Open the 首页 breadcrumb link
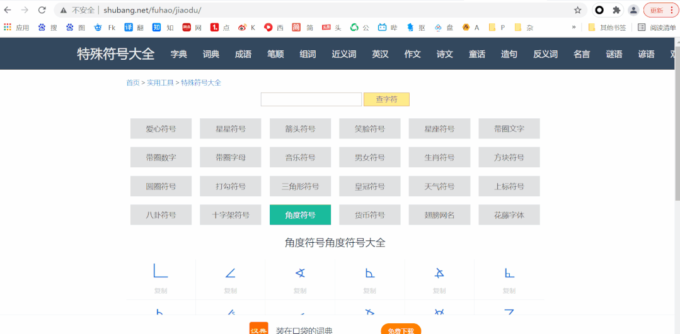 (133, 82)
